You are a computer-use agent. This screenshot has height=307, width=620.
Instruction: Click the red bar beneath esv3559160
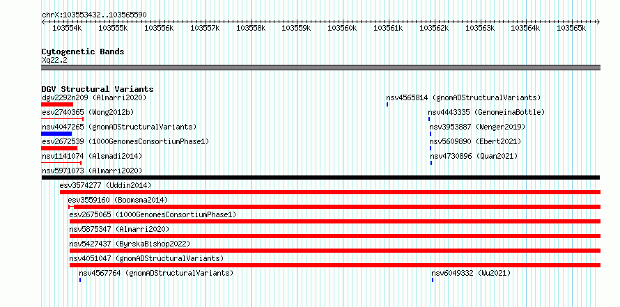click(x=334, y=207)
